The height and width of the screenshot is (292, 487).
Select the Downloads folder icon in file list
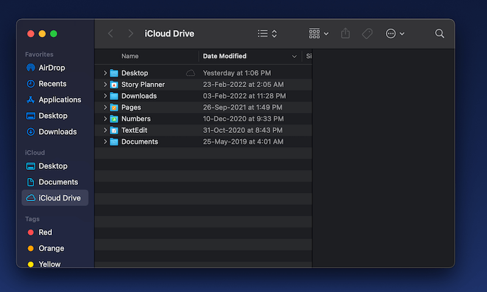point(114,96)
